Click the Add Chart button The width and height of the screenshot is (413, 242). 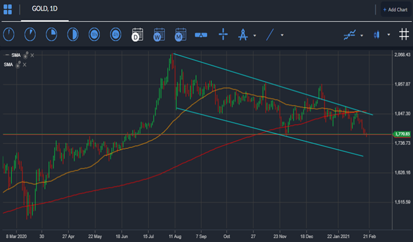[395, 10]
